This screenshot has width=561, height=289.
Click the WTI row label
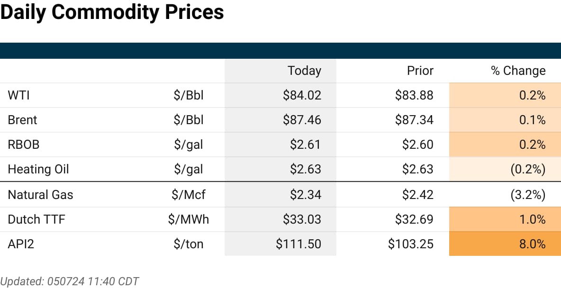18,95
